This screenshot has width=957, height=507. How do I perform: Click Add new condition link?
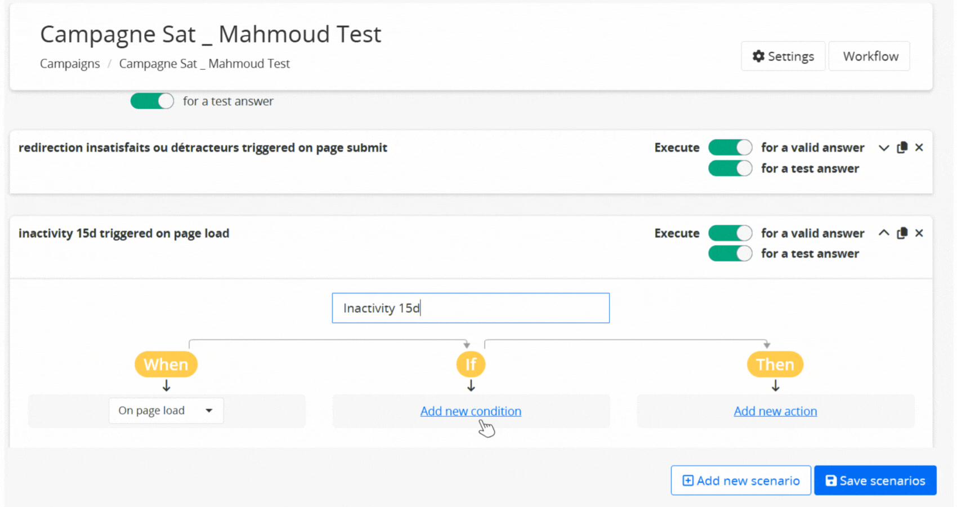471,411
